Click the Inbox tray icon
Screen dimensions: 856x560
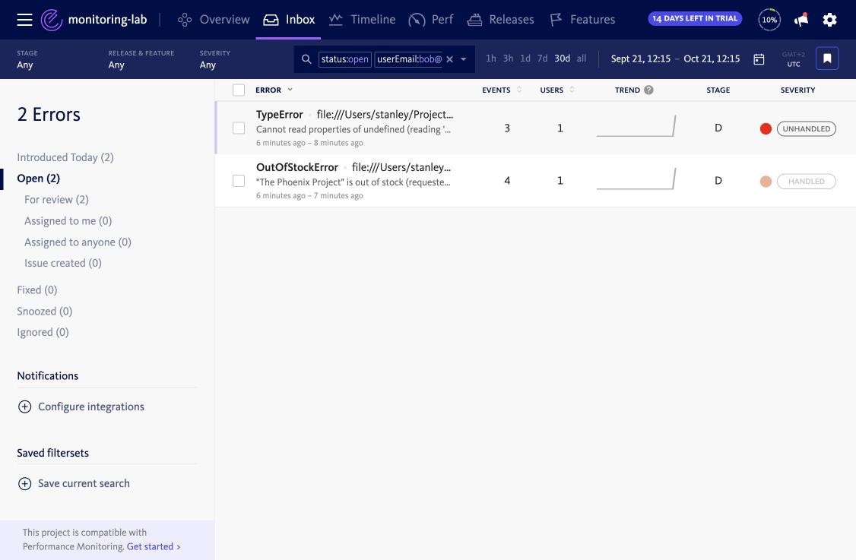point(271,20)
